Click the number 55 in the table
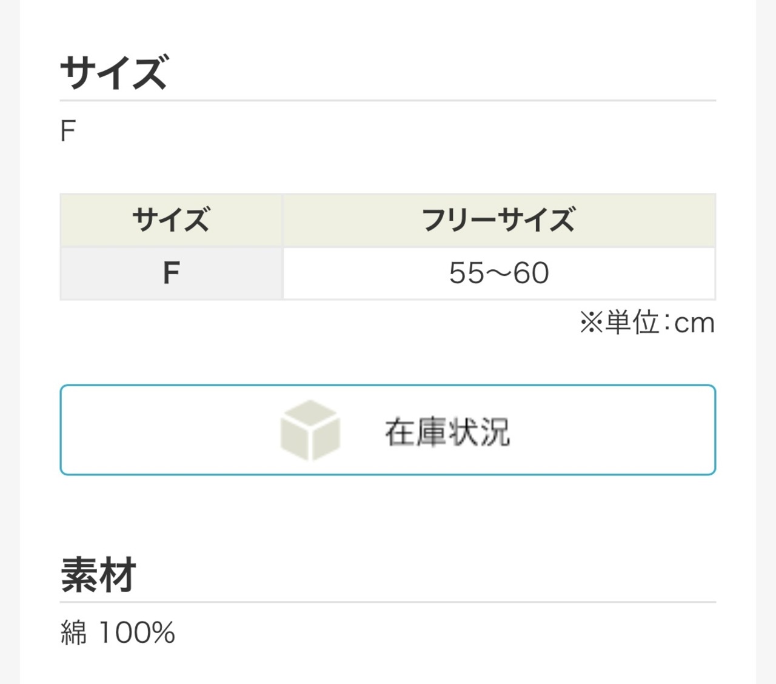Viewport: 776px width, 684px height. [467, 273]
